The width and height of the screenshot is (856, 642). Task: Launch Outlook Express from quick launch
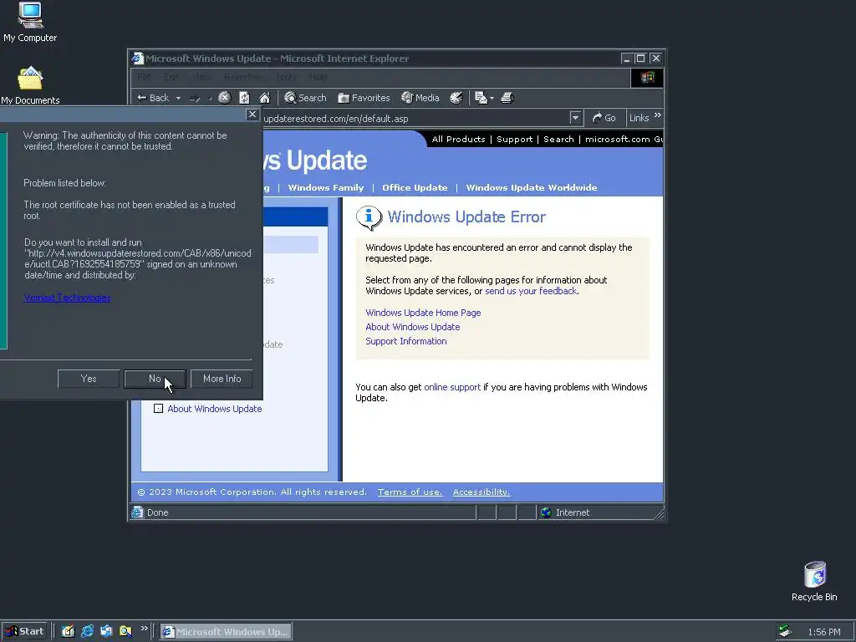106,632
